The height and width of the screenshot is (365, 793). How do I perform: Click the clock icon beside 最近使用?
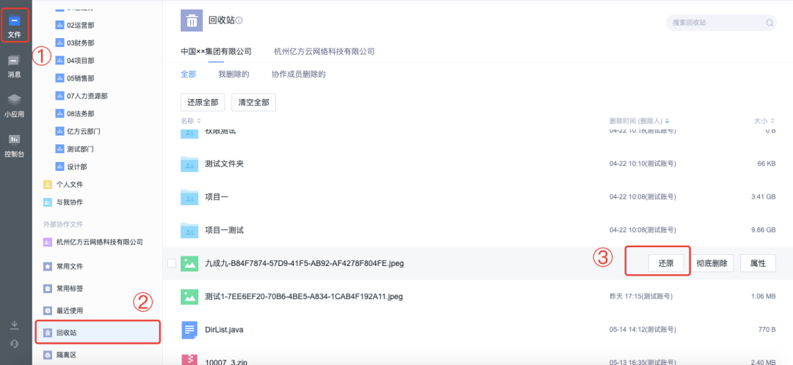48,311
